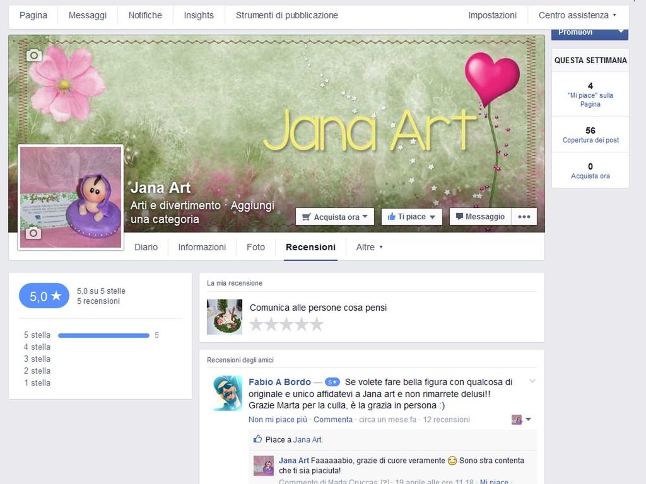Screen dimensions: 646x484
Task: Open the Foto tab
Action: point(255,247)
